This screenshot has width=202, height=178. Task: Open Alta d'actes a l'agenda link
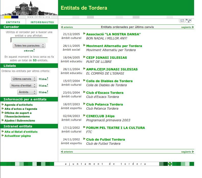(x=21, y=109)
